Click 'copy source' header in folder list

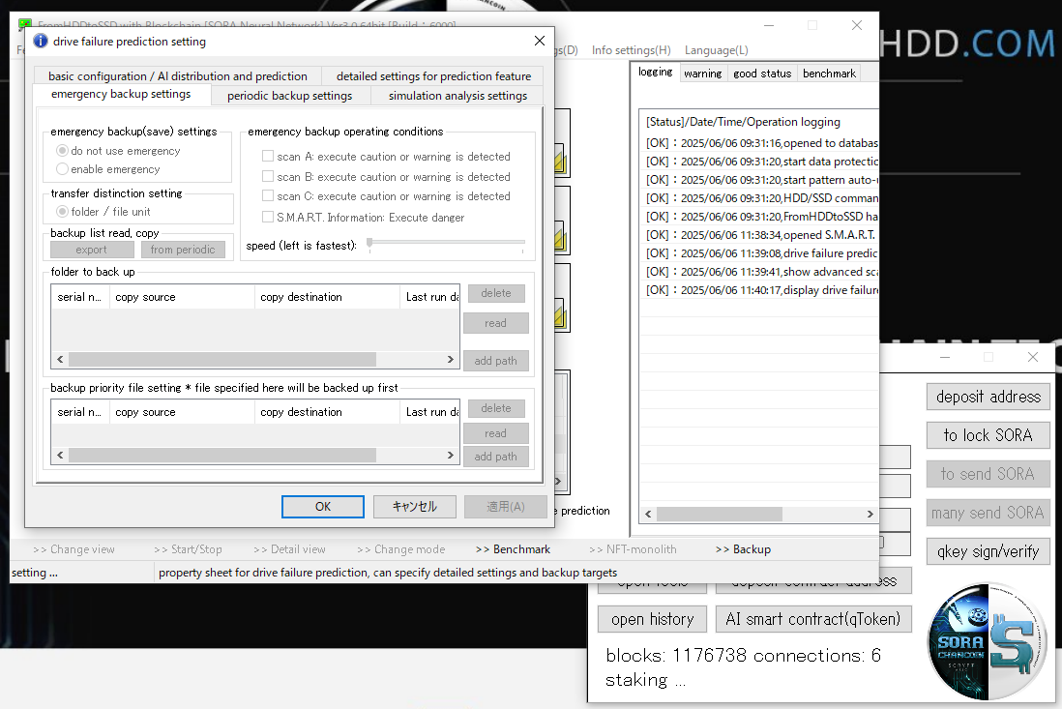[x=180, y=297]
